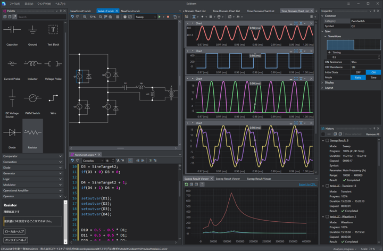This screenshot has height=251, width=383.
Task: Expand the Comparator palette category
Action: 32,156
